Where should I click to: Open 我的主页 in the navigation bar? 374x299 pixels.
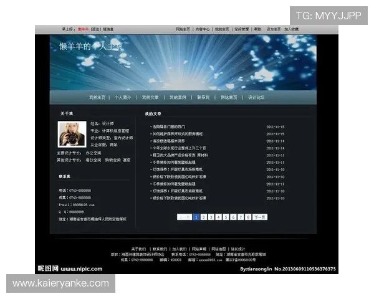(x=97, y=98)
